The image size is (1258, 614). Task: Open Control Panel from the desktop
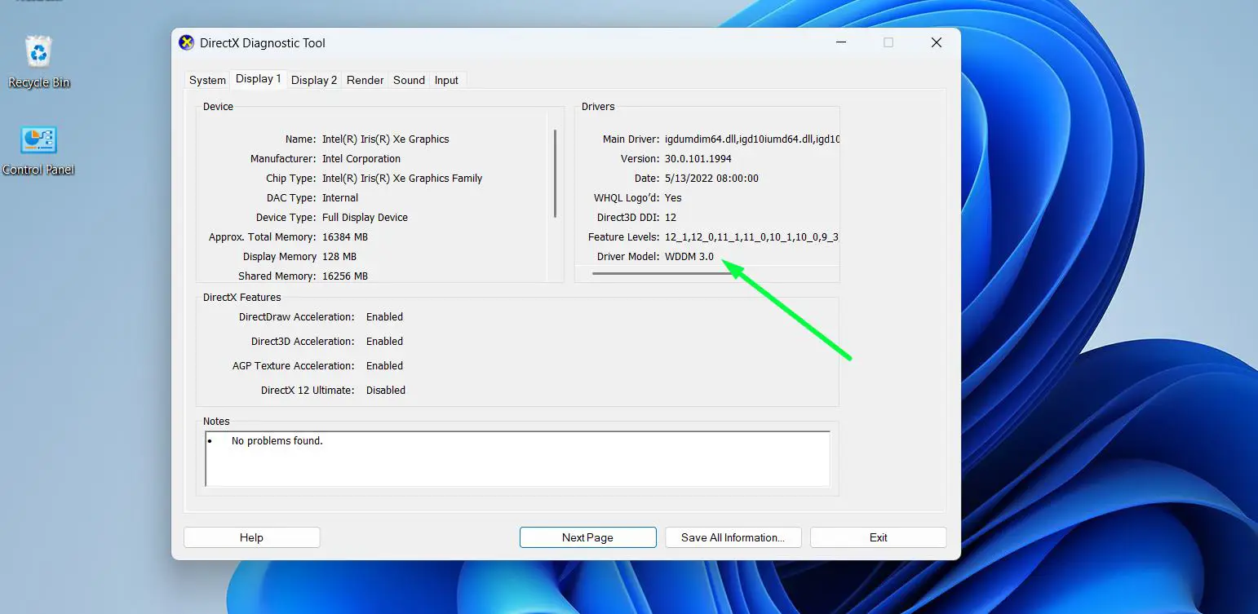[38, 139]
